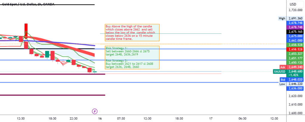Click the 2,720.000 price scale value
305x122 pixels.
(x=294, y=10)
